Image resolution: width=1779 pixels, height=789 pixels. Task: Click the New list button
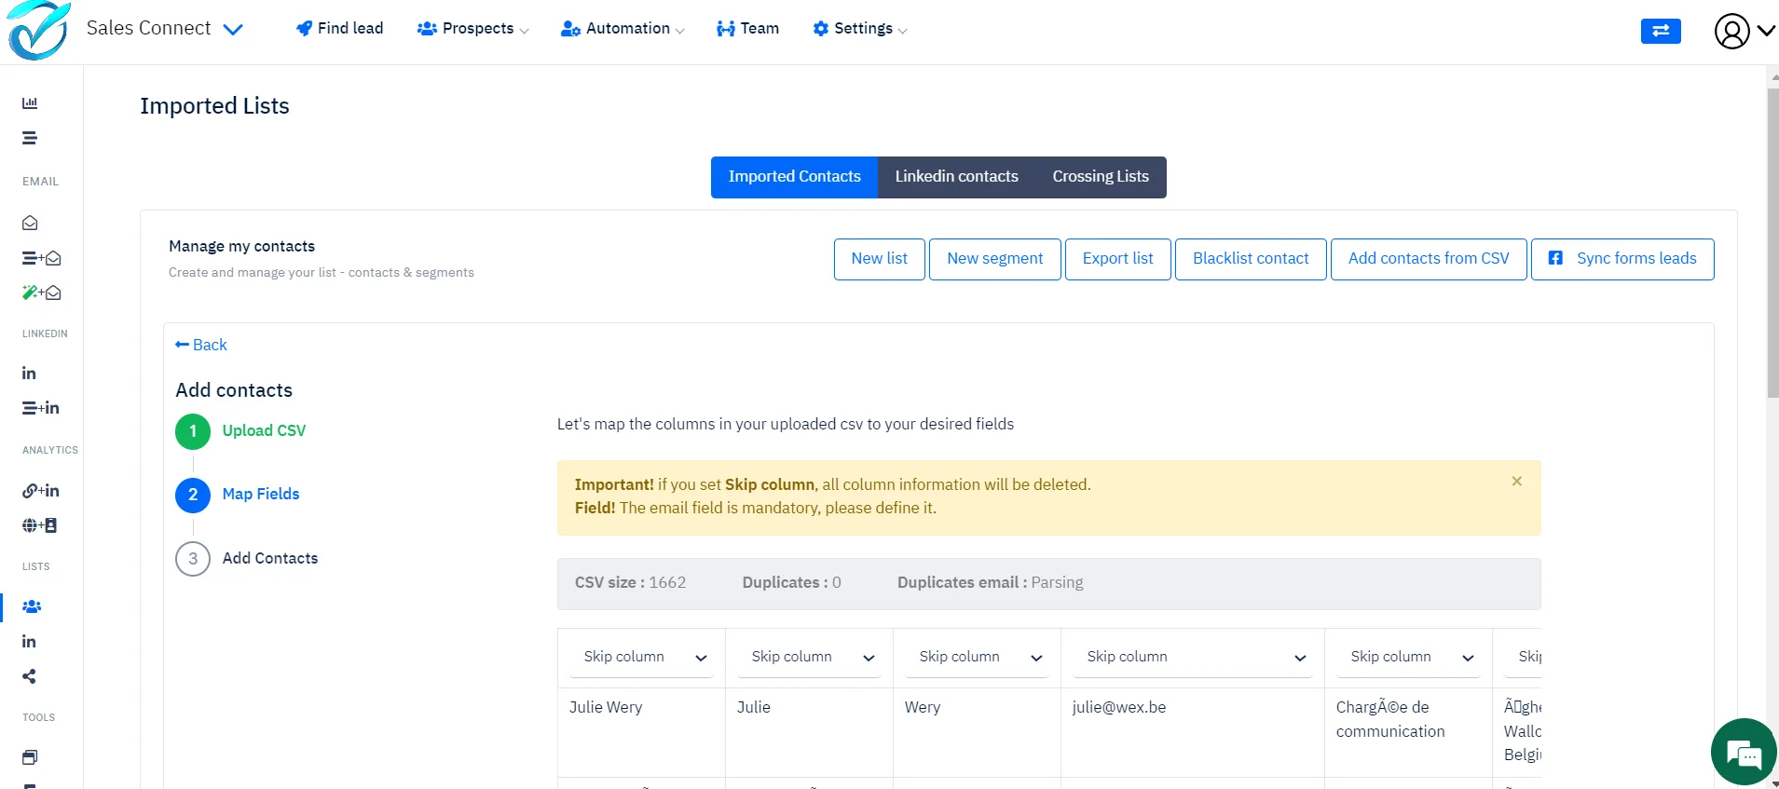(x=880, y=259)
